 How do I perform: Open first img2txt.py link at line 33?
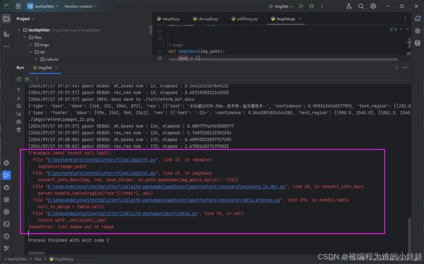click(x=101, y=160)
